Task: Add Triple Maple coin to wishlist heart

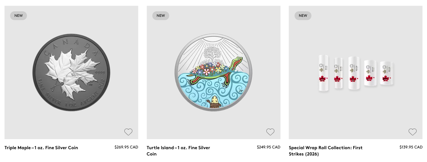Action: pyautogui.click(x=128, y=132)
